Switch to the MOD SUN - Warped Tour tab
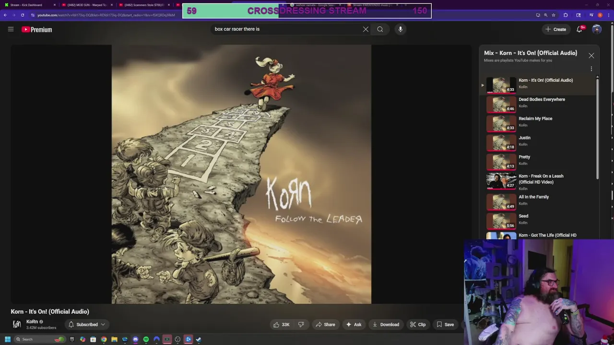This screenshot has width=614, height=345. click(x=86, y=5)
